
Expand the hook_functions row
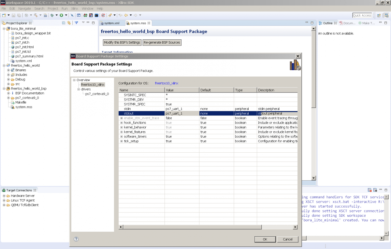[122, 123]
